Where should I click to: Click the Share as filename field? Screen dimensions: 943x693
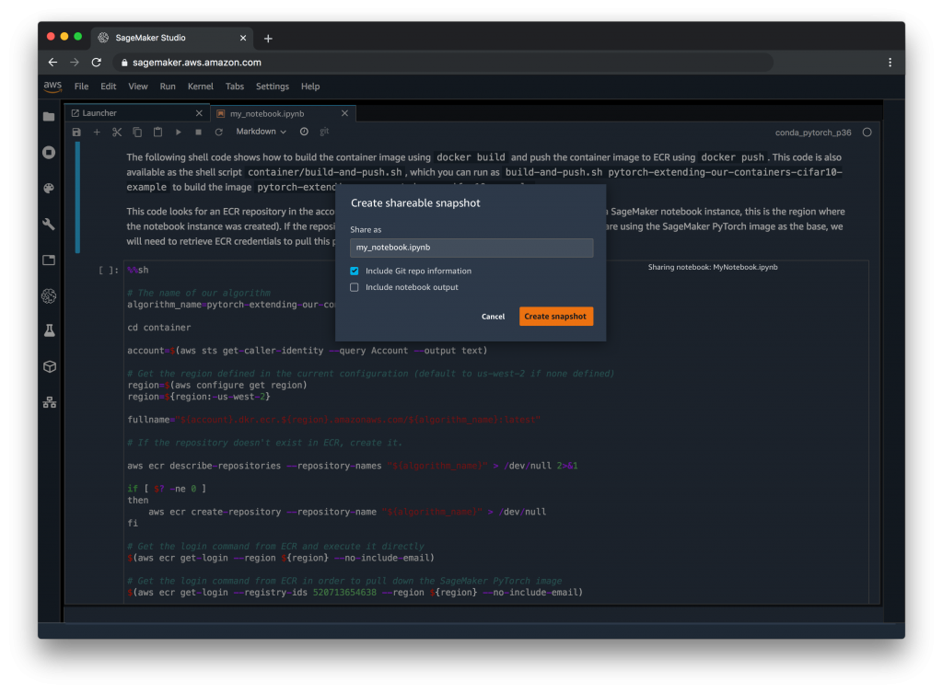point(471,248)
